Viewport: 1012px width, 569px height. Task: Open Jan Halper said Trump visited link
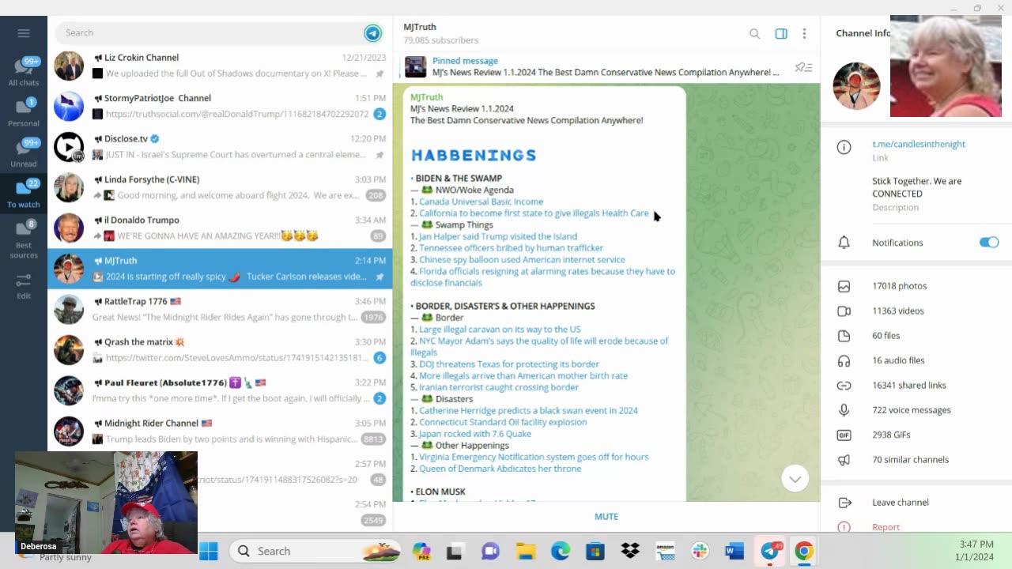click(498, 236)
